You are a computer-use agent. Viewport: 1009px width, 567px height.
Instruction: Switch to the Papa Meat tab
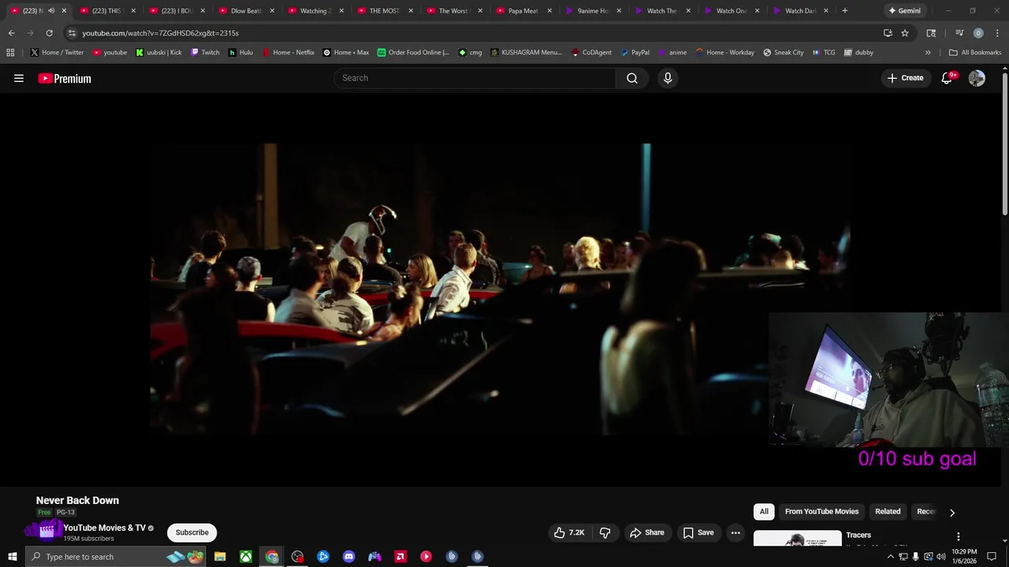523,11
